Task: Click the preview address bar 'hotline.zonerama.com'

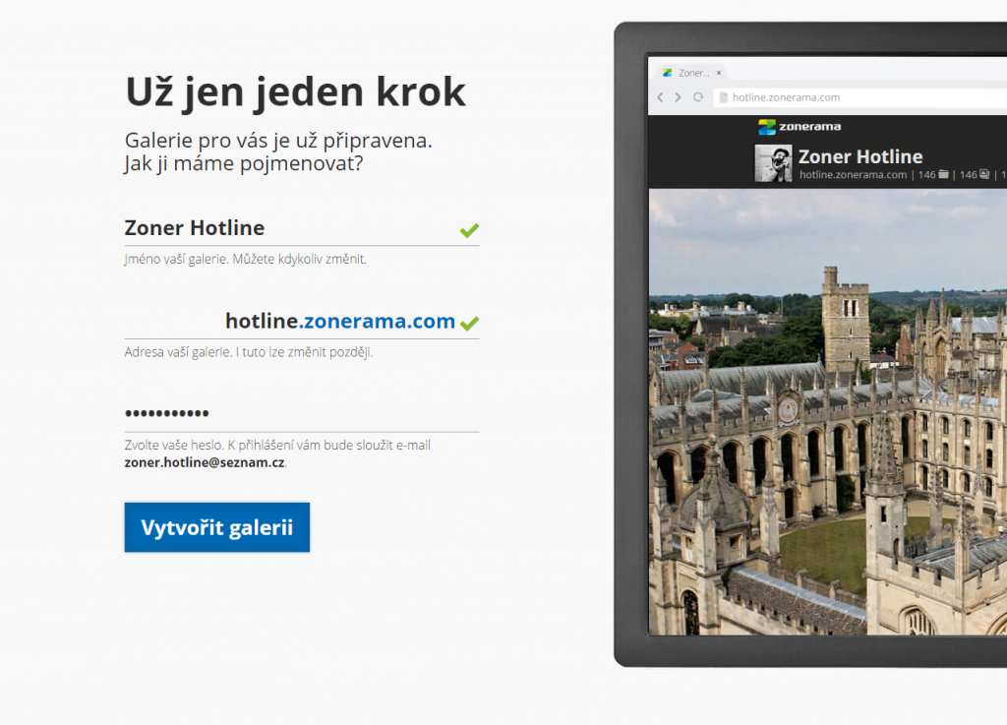Action: (859, 97)
